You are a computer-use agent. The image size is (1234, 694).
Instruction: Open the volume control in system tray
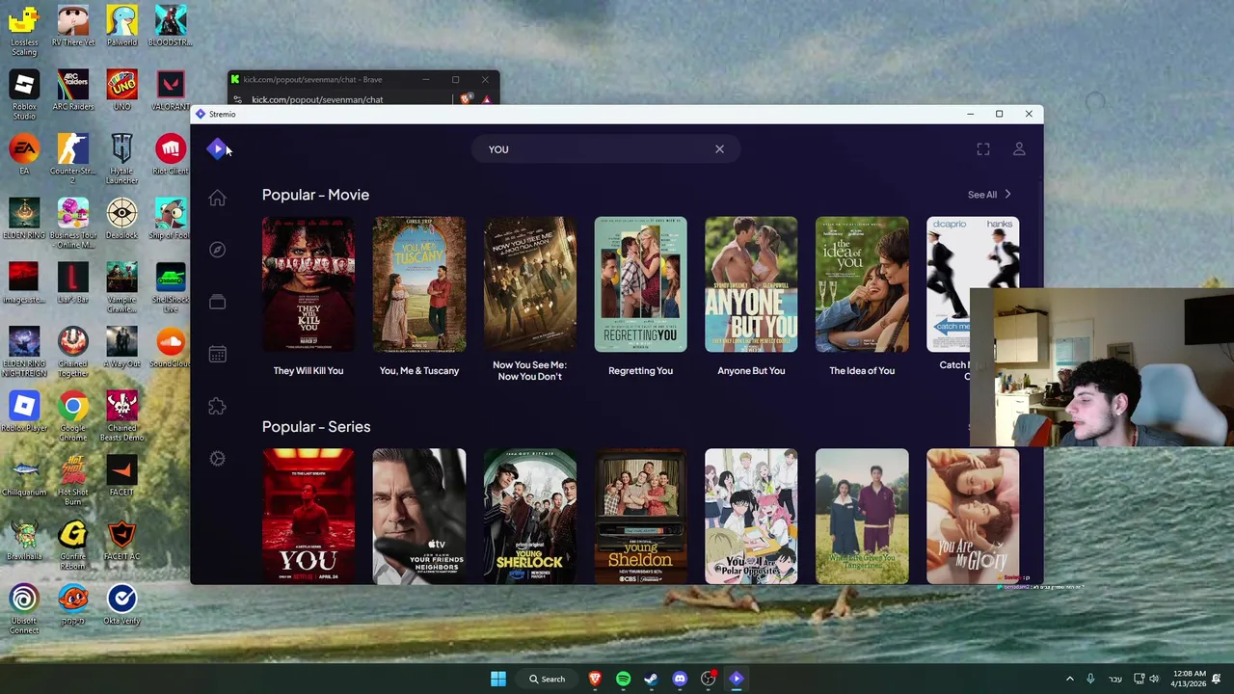(1154, 679)
